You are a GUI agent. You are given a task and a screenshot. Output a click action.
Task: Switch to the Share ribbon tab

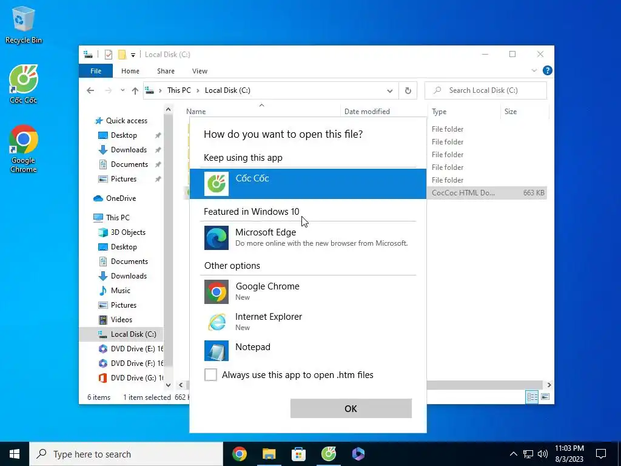pyautogui.click(x=166, y=71)
